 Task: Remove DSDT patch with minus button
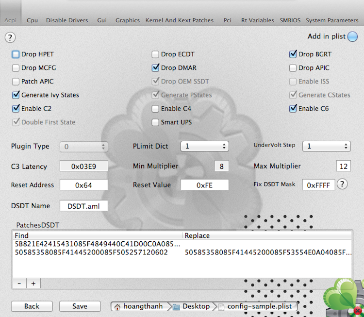coord(19,284)
